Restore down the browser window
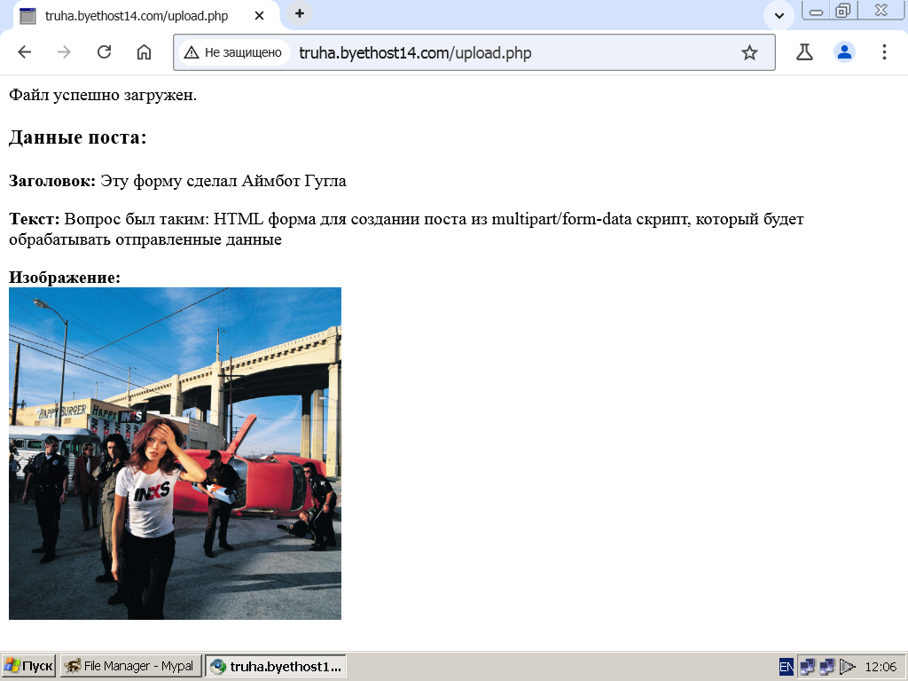The height and width of the screenshot is (681, 908). point(843,11)
